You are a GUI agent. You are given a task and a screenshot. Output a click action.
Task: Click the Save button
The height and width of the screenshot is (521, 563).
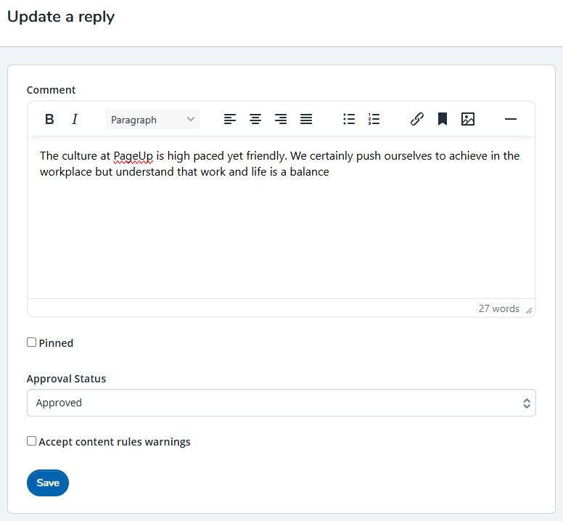pyautogui.click(x=48, y=483)
